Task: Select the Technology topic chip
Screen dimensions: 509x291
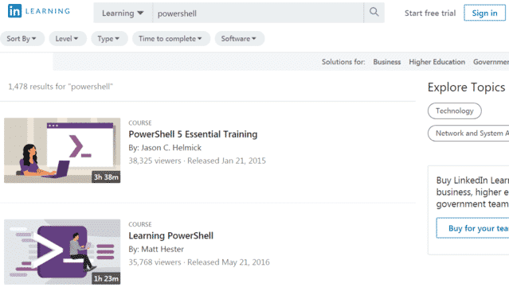Action: click(455, 111)
